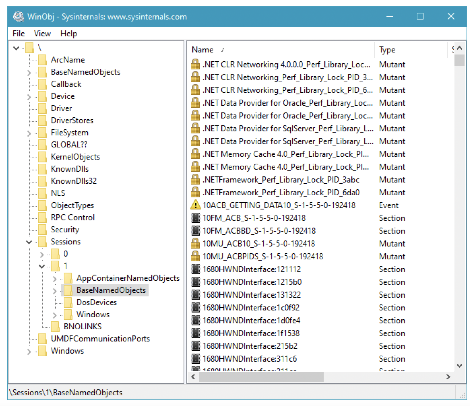Viewport: 470px width, 406px height.
Task: Click the horizontal scrollbar thumb
Action: [x=261, y=377]
